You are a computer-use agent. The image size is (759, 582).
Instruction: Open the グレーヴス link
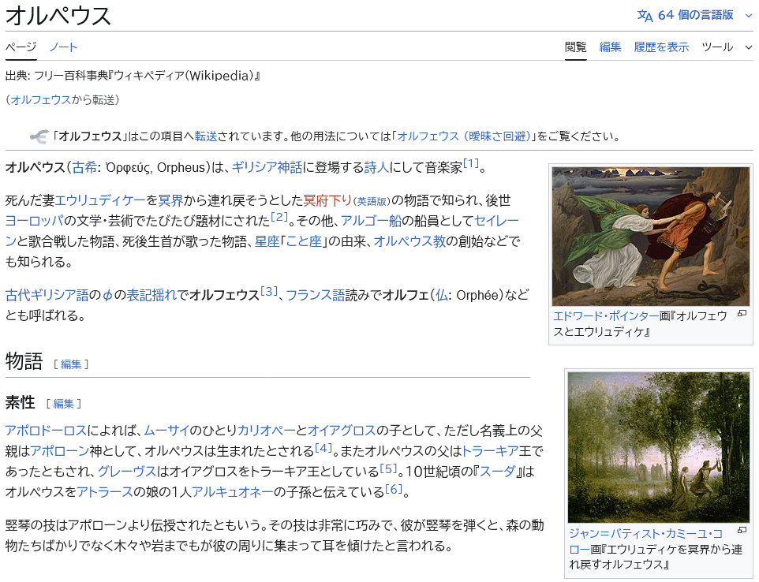[x=127, y=472]
